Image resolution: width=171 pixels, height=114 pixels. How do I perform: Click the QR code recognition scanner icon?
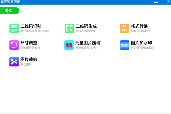click(14, 28)
